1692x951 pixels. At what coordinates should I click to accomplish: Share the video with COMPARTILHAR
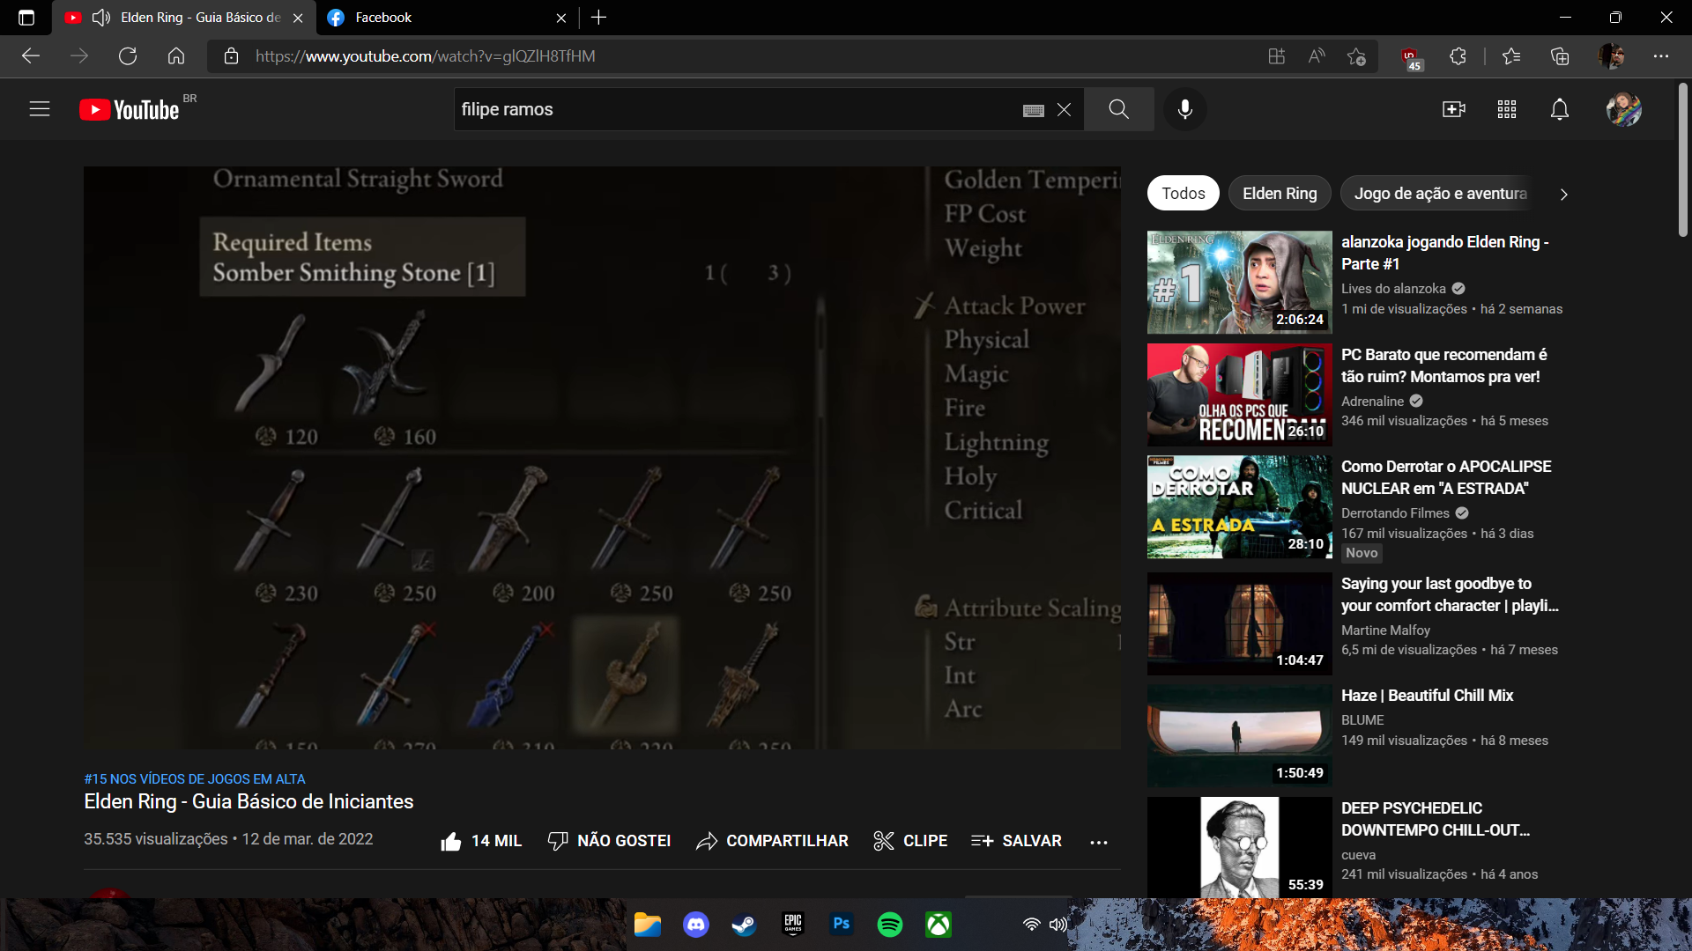click(772, 841)
